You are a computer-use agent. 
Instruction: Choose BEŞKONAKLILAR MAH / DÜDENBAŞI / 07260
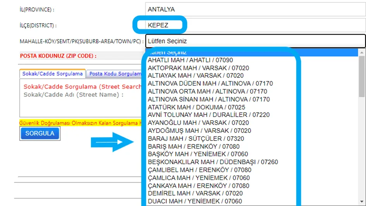pyautogui.click(x=252, y=162)
